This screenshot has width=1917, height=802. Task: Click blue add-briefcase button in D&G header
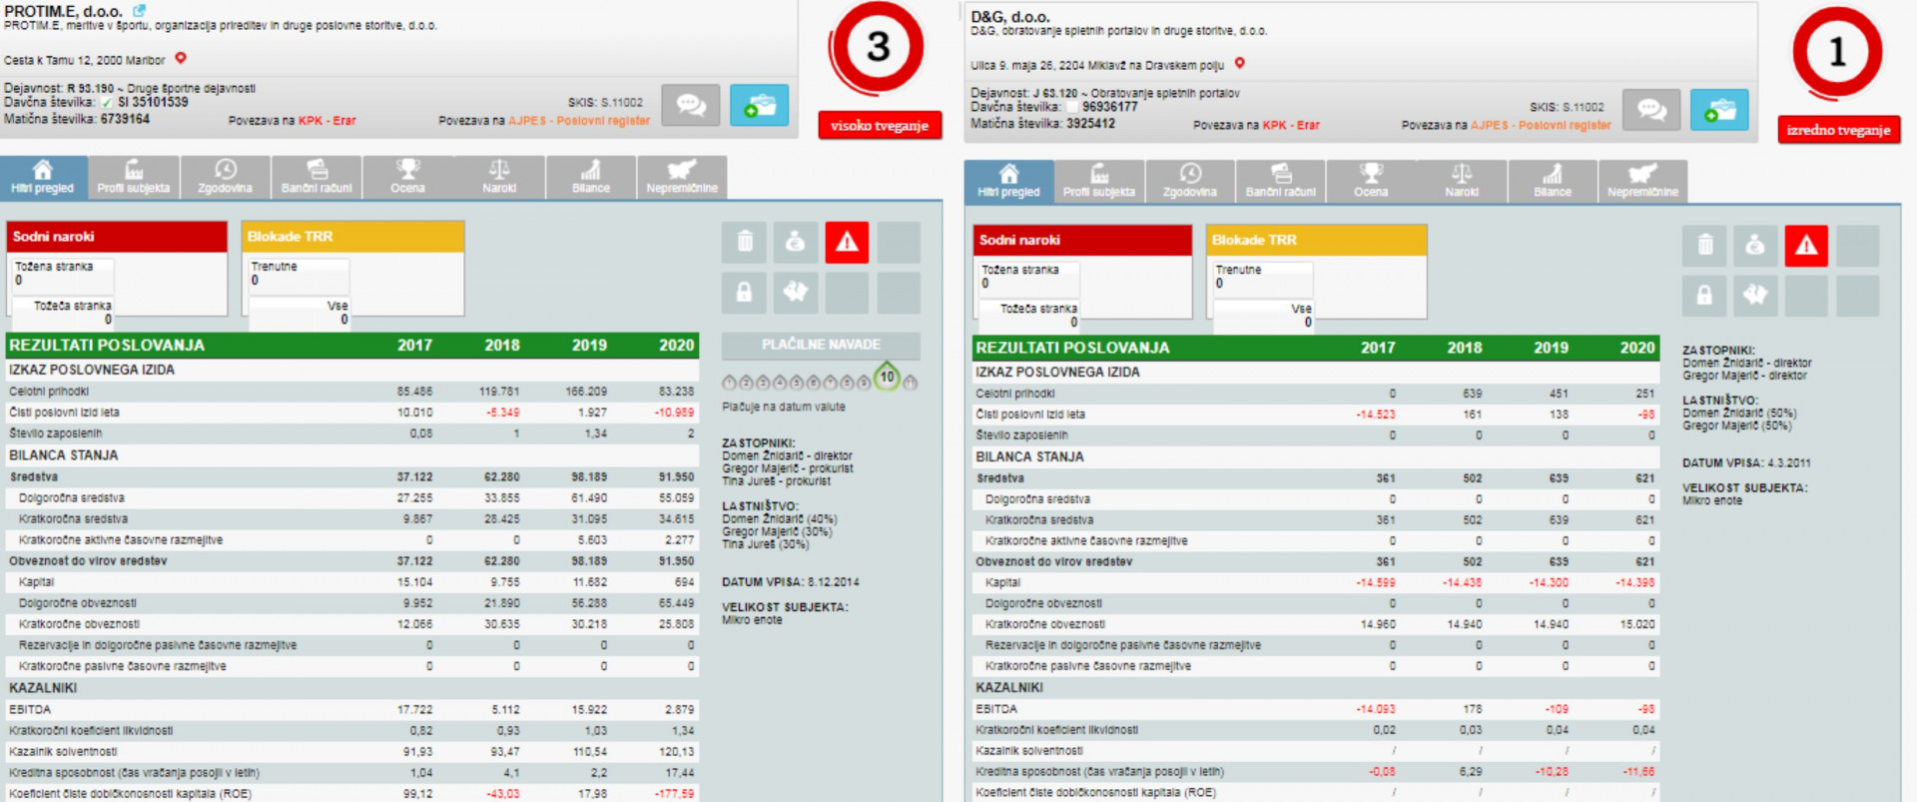[x=1718, y=110]
